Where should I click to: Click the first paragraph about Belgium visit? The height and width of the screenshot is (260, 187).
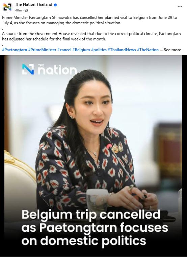coord(89,20)
